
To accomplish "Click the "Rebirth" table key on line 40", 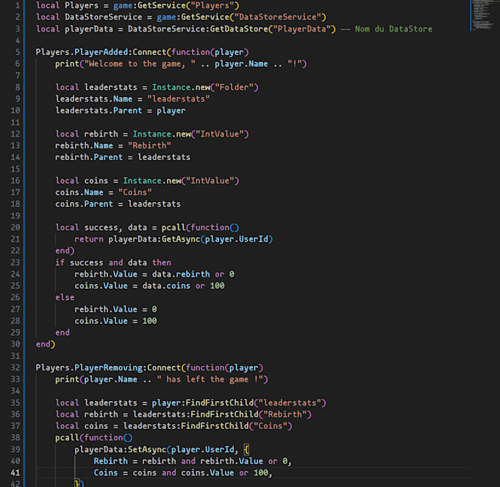I will 110,461.
